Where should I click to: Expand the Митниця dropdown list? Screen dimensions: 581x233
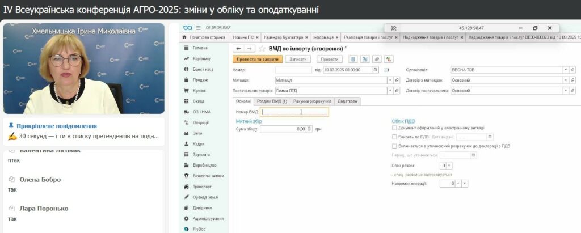(x=389, y=80)
